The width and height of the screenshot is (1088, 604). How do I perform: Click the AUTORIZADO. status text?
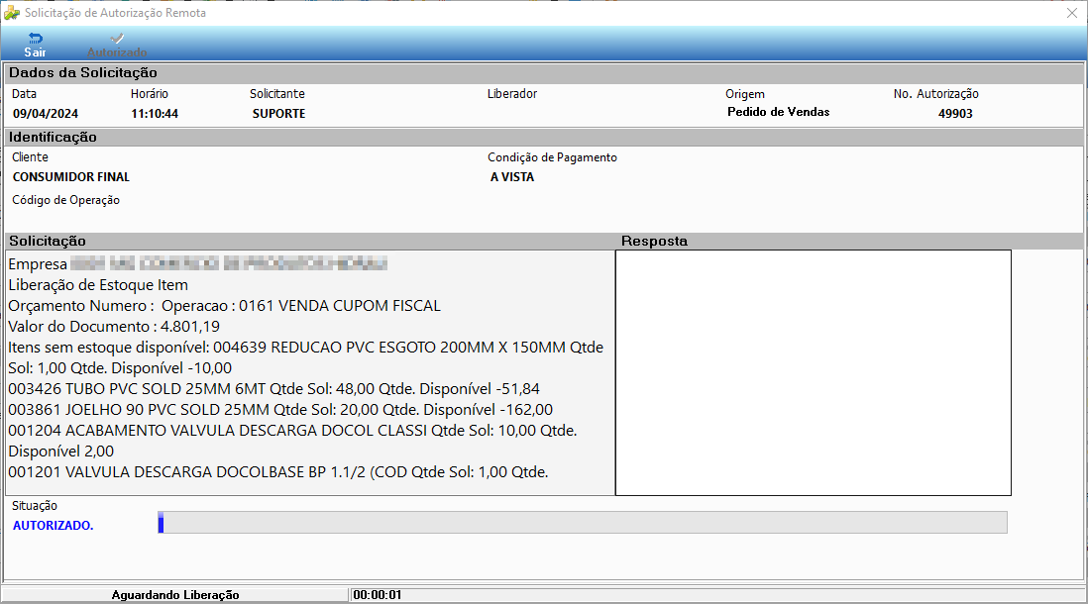tap(53, 526)
